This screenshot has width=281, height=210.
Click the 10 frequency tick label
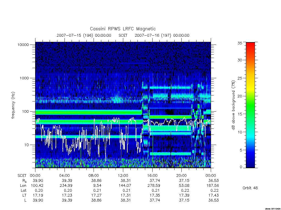click(27, 145)
